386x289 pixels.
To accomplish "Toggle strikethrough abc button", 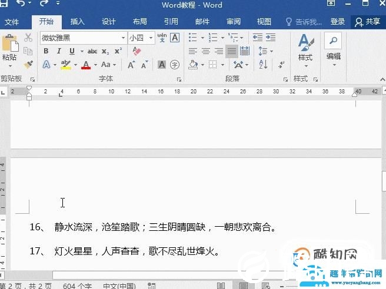I will [92, 51].
